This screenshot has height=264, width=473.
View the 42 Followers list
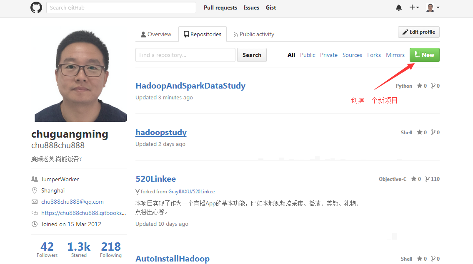47,250
